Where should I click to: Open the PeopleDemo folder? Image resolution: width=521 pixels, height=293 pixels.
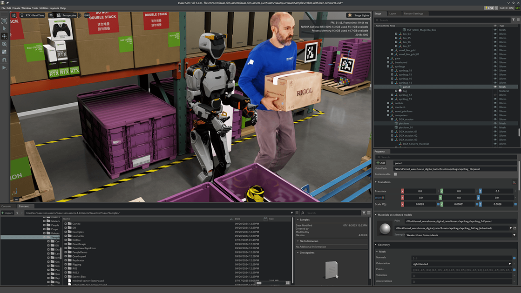tap(80, 252)
